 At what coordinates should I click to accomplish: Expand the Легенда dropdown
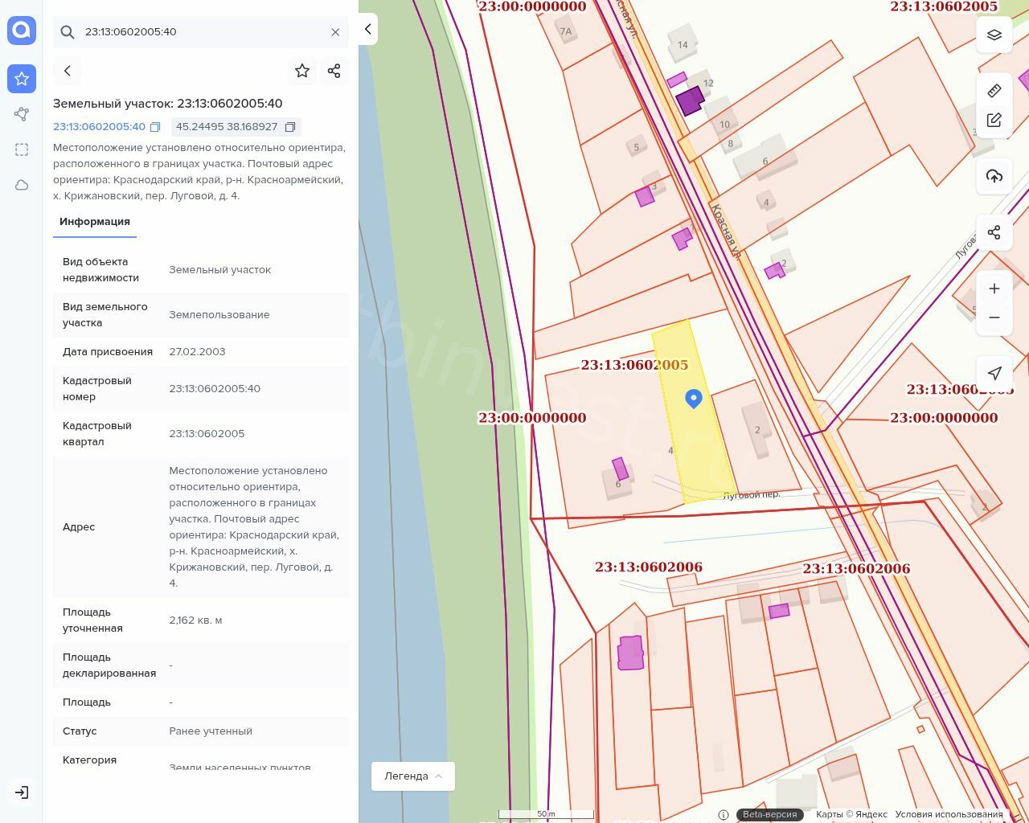point(413,776)
